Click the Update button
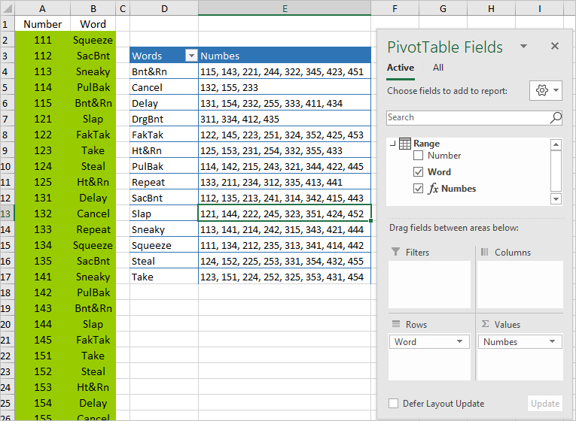This screenshot has width=576, height=421. tap(545, 404)
